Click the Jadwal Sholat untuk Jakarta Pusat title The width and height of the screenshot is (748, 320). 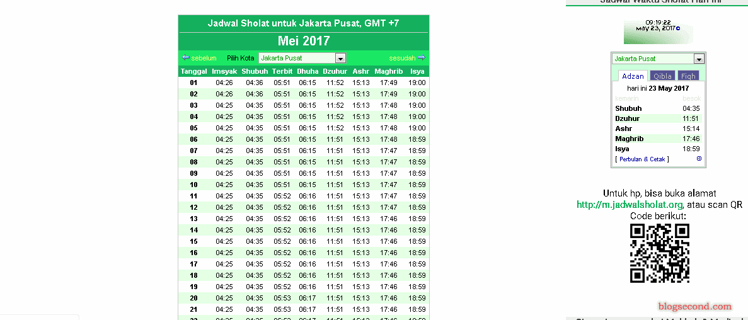pyautogui.click(x=304, y=23)
